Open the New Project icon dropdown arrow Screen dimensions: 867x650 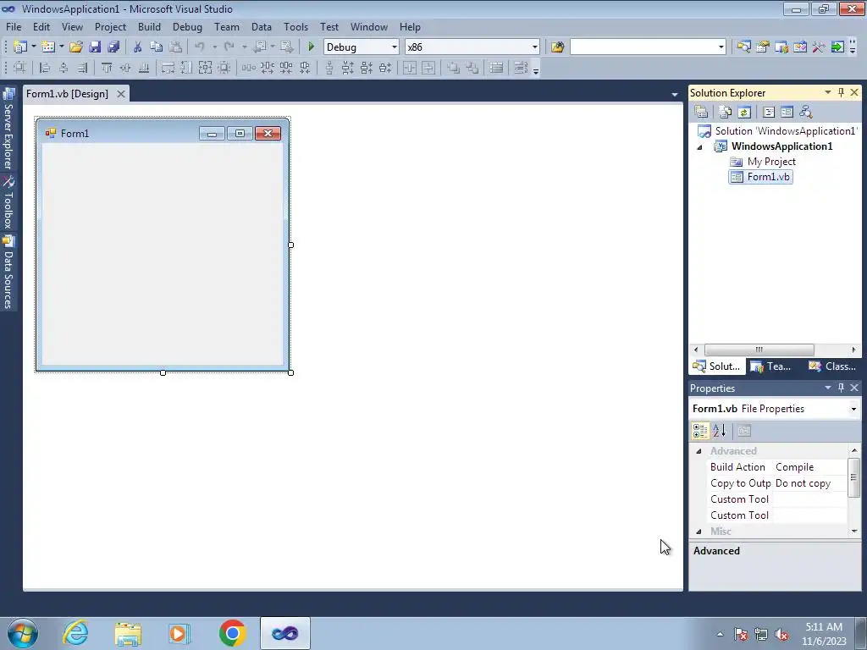point(33,47)
